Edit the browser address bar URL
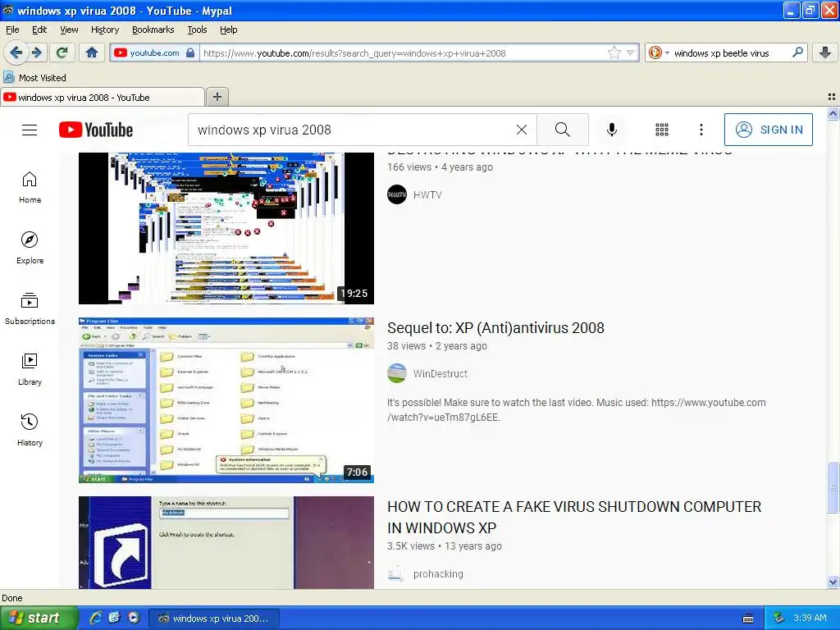 pyautogui.click(x=402, y=53)
